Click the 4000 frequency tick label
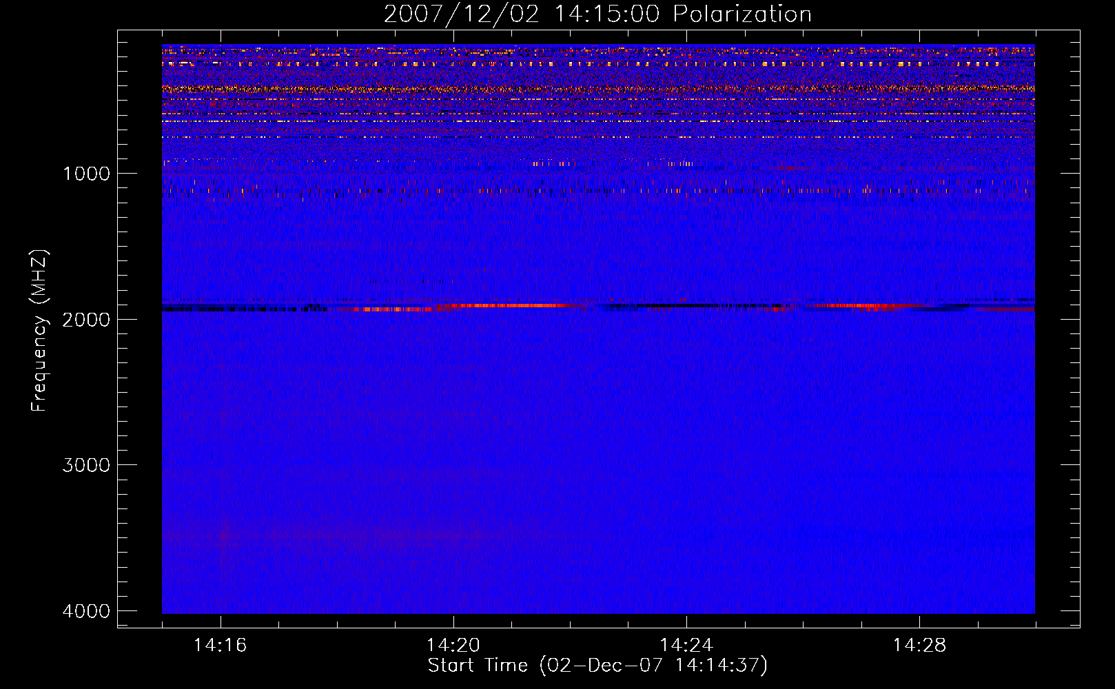This screenshot has width=1115, height=689. [x=86, y=611]
